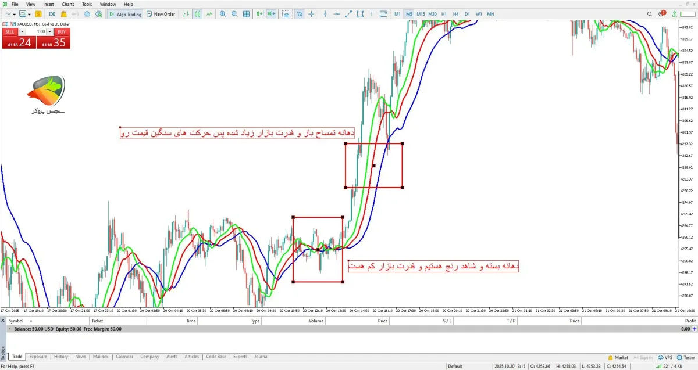Open the Insert menu
The width and height of the screenshot is (698, 370).
[x=48, y=4]
